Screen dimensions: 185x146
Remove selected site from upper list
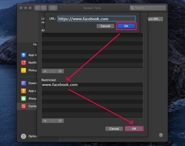tap(53, 71)
